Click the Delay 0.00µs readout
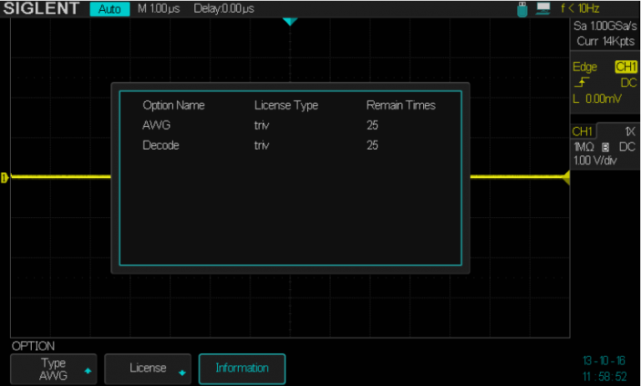 point(224,8)
